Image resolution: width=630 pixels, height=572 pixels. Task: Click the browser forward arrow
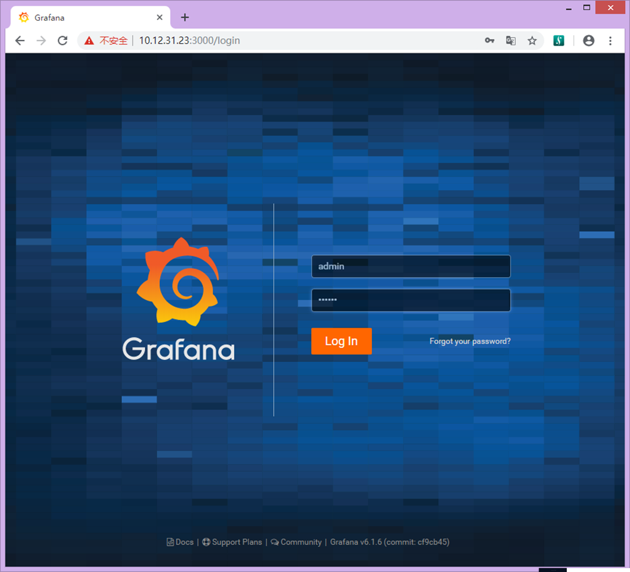click(41, 41)
